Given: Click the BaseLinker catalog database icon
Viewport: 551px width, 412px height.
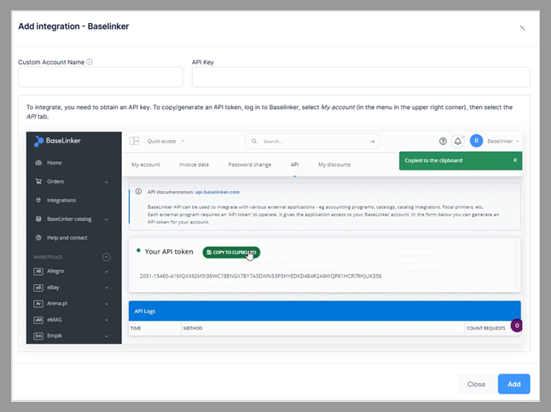Looking at the screenshot, I should coord(38,218).
